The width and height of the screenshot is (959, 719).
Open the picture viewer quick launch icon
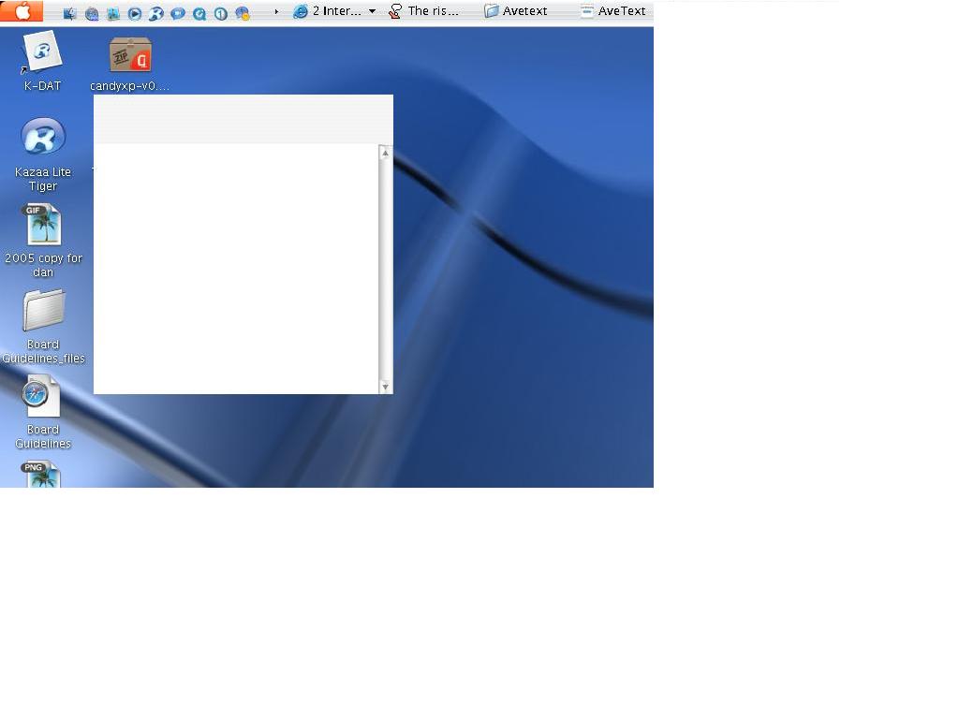tap(113, 13)
